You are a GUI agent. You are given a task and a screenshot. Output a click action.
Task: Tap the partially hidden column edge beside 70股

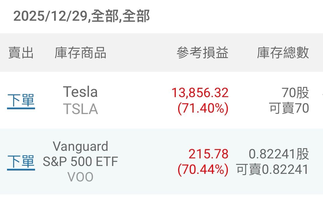[x=322, y=95]
